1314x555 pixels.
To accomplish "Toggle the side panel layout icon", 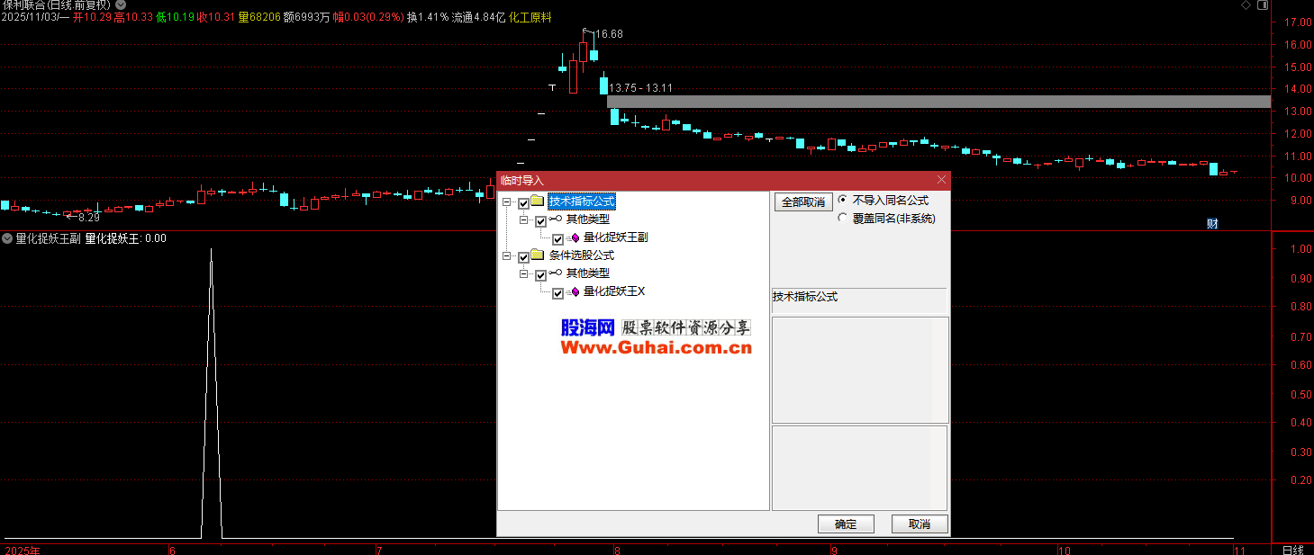I will click(1262, 5).
